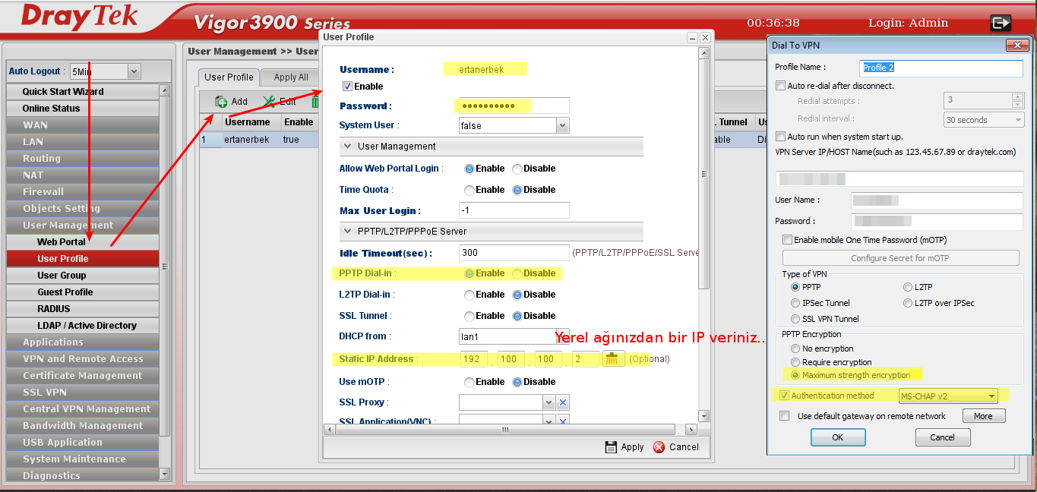Image resolution: width=1037 pixels, height=492 pixels.
Task: Enable L2TP Dial-in radio option
Action: [x=469, y=295]
